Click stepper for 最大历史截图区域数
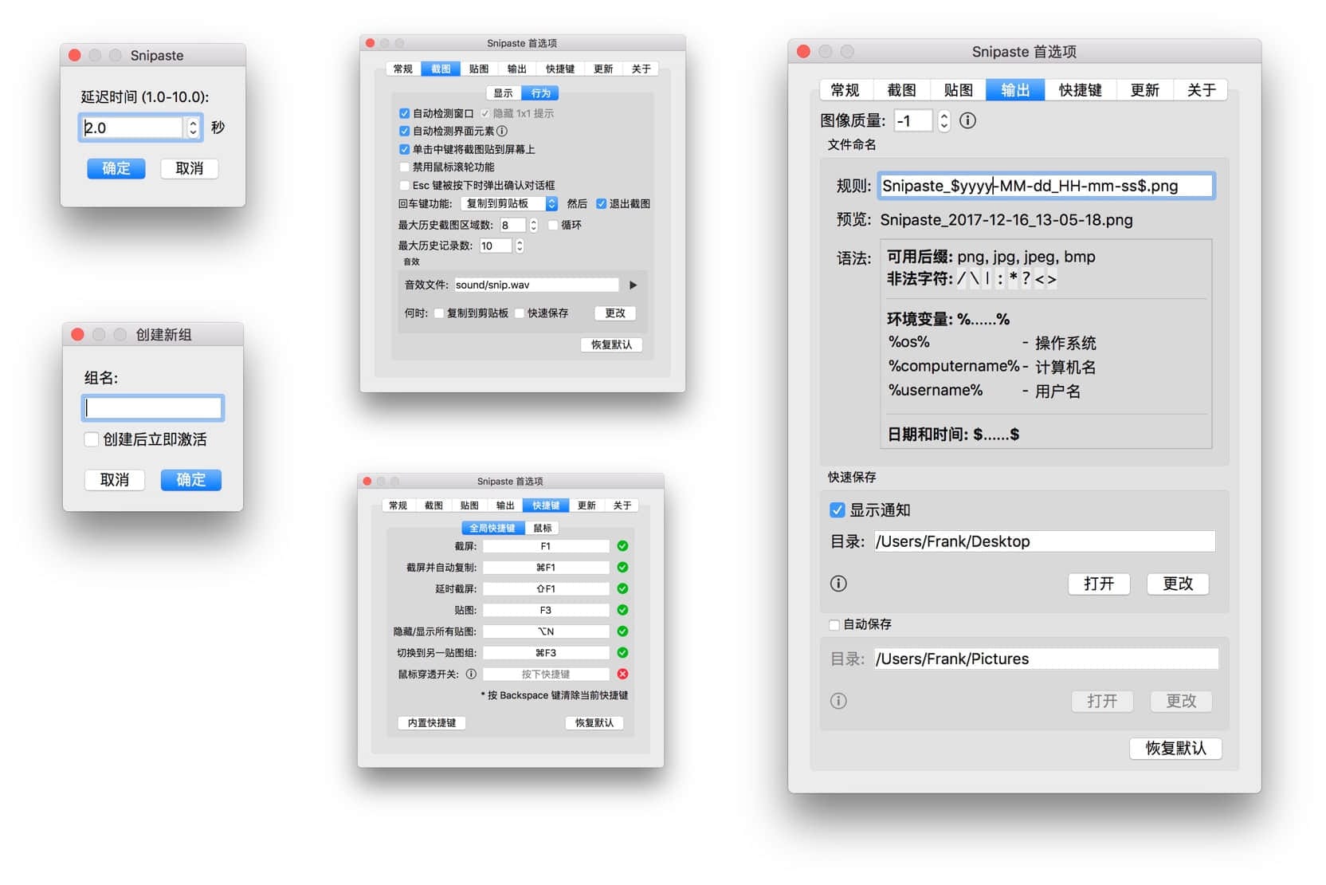 [x=534, y=225]
